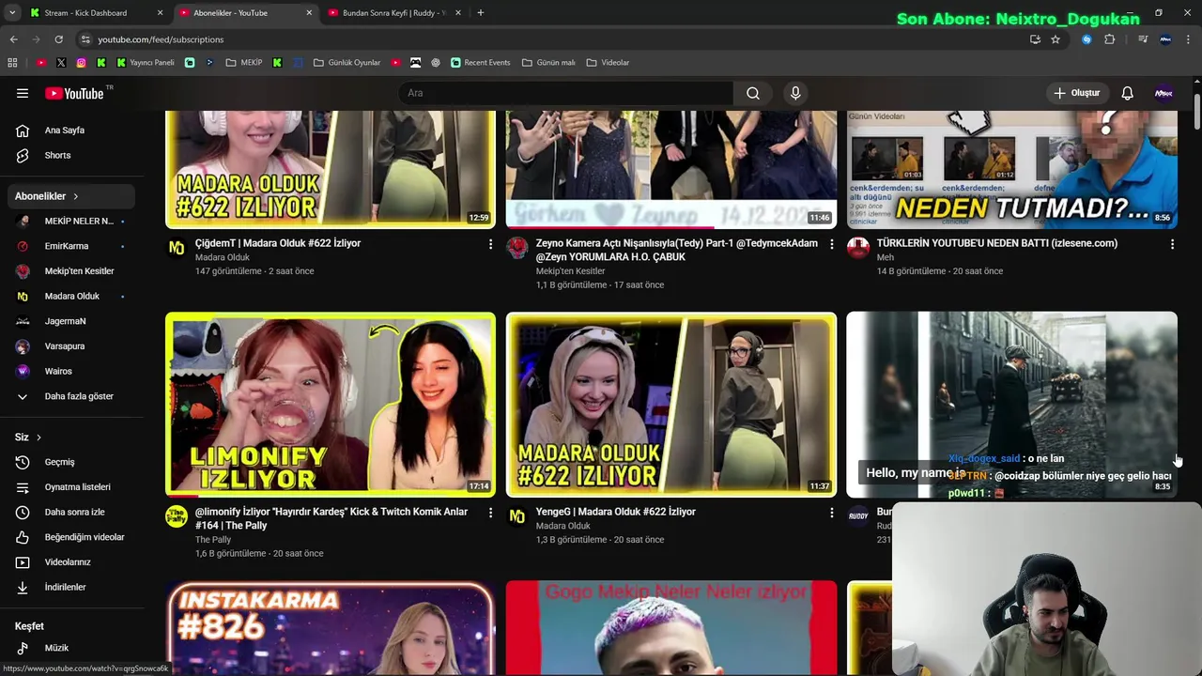The image size is (1202, 676).
Task: Open Müzik under Keşfet
Action: [73, 648]
